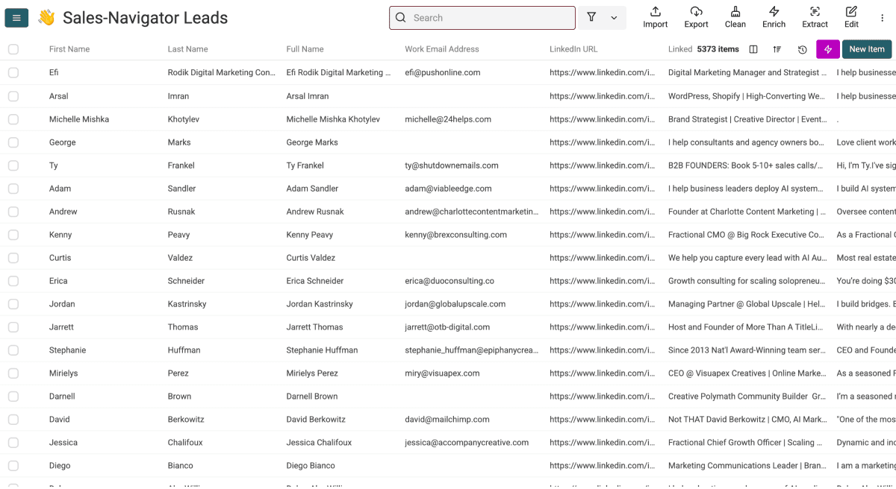
Task: Click email david@mailchimp.com
Action: (x=447, y=419)
